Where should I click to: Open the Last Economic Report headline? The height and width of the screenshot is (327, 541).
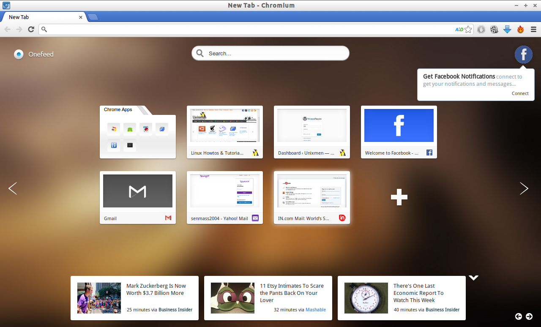click(x=418, y=293)
